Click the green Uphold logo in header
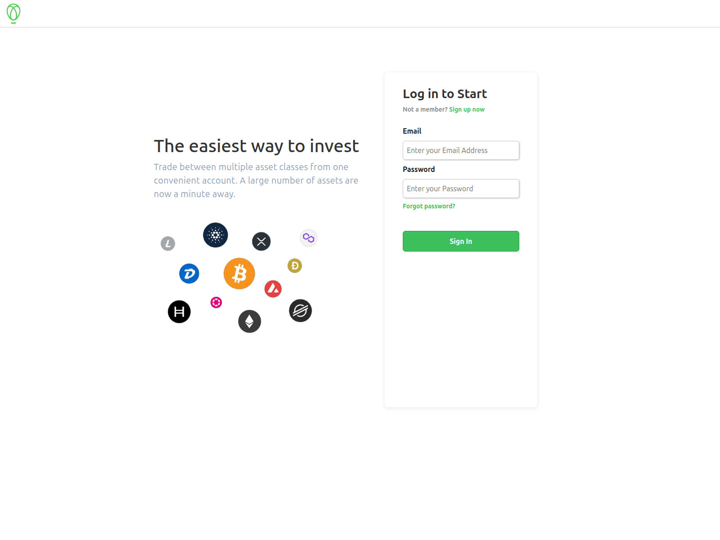Image resolution: width=720 pixels, height=540 pixels. 13,13
